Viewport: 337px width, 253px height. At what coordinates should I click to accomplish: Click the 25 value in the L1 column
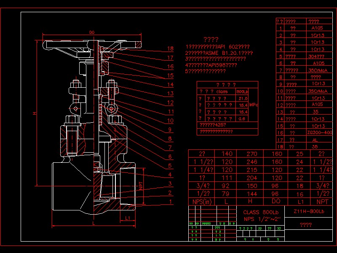[x=300, y=154]
